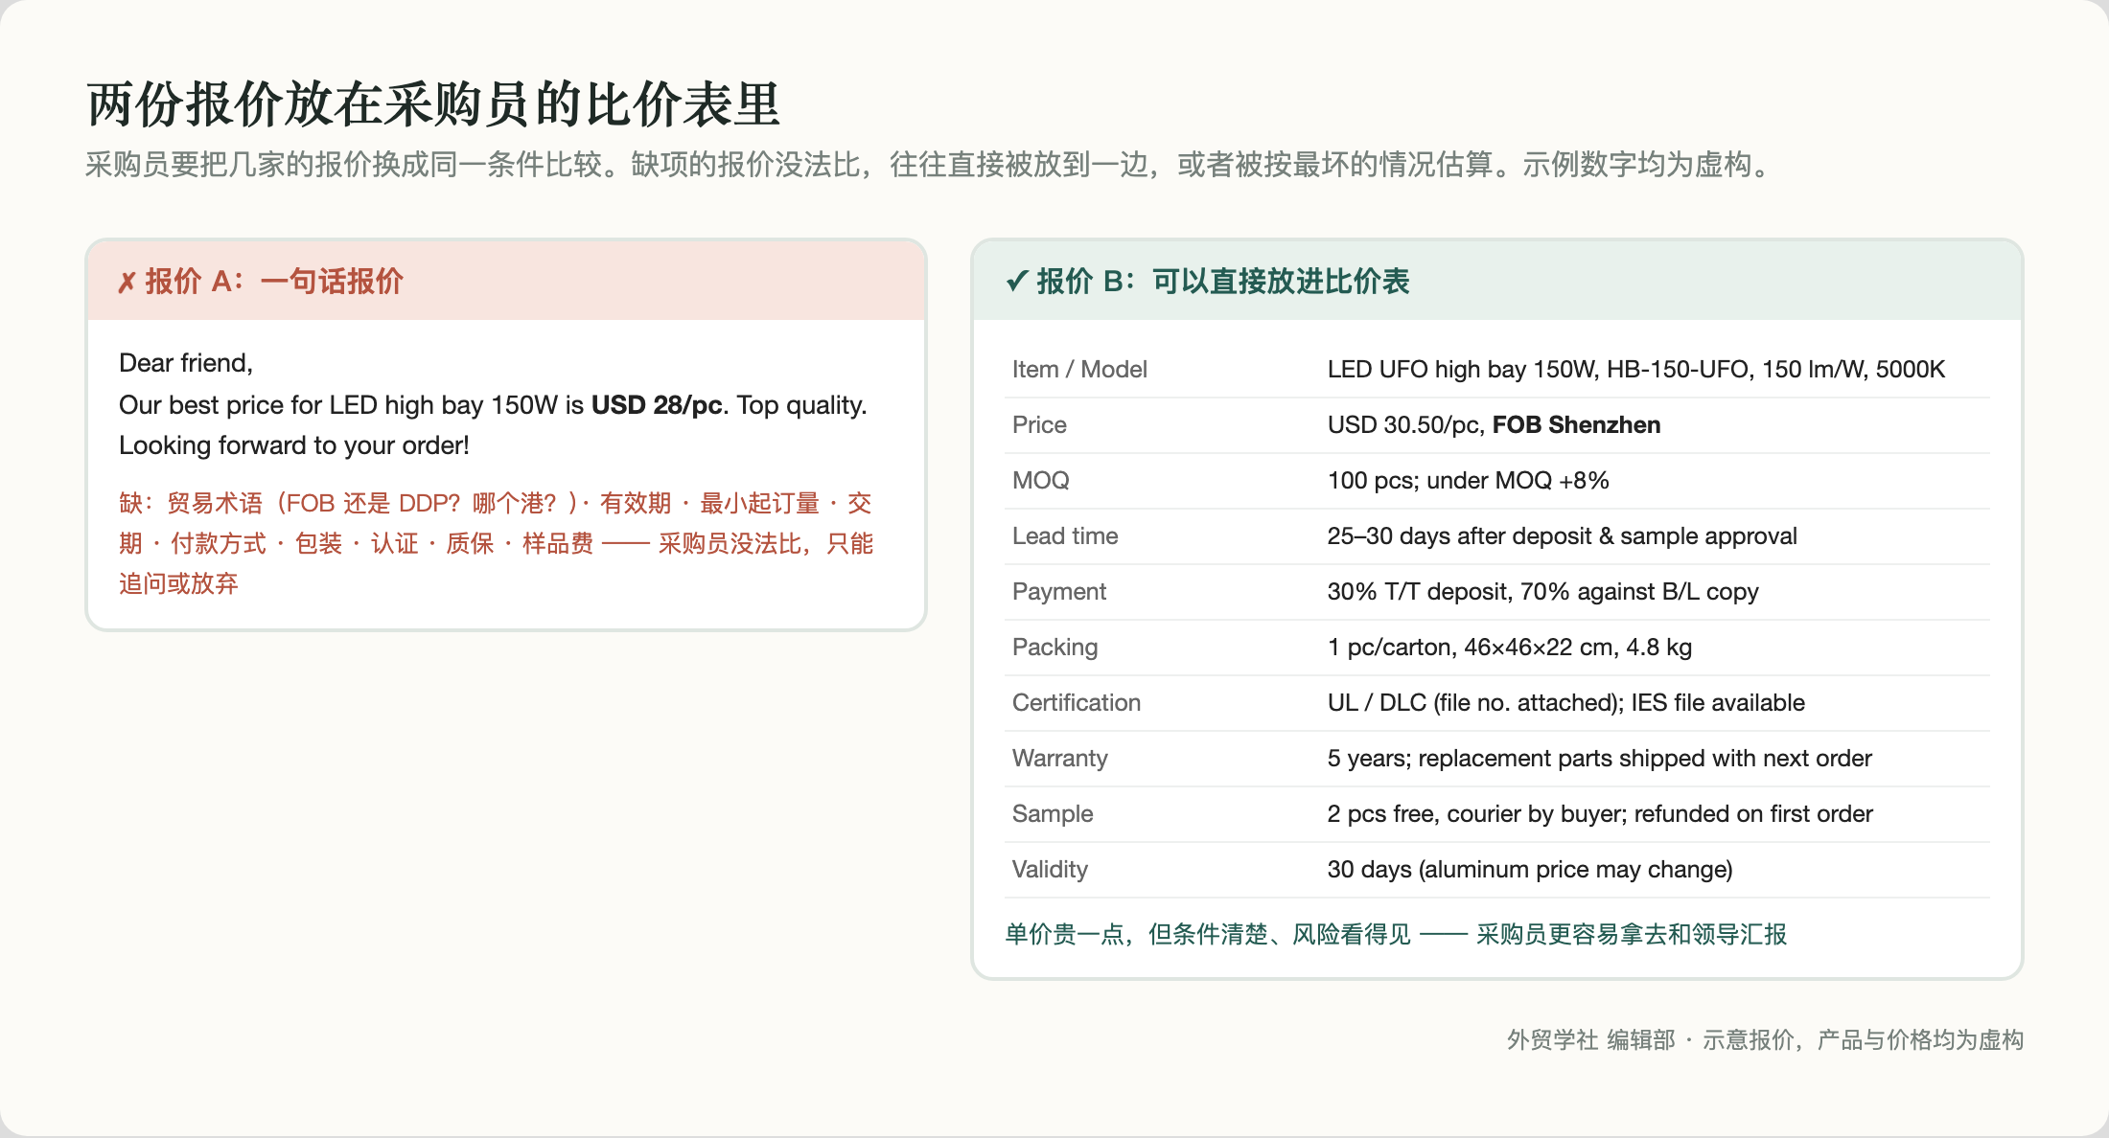Select the header '报价 B: 可以直接放进比价表'
This screenshot has height=1138, width=2109.
coord(1222,282)
